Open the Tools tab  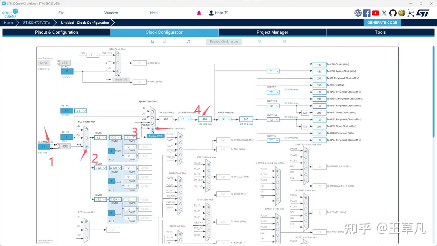point(380,32)
